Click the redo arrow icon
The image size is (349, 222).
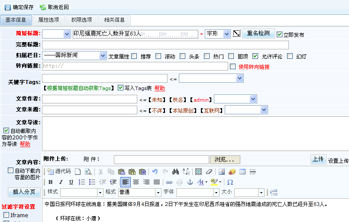[x=165, y=171]
